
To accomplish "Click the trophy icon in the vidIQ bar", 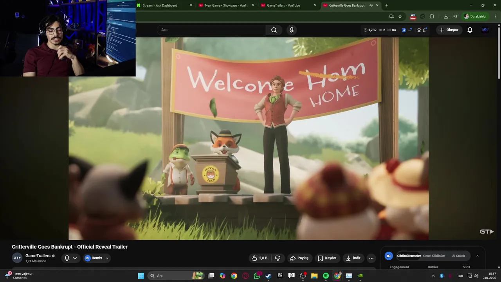I will click(x=419, y=30).
